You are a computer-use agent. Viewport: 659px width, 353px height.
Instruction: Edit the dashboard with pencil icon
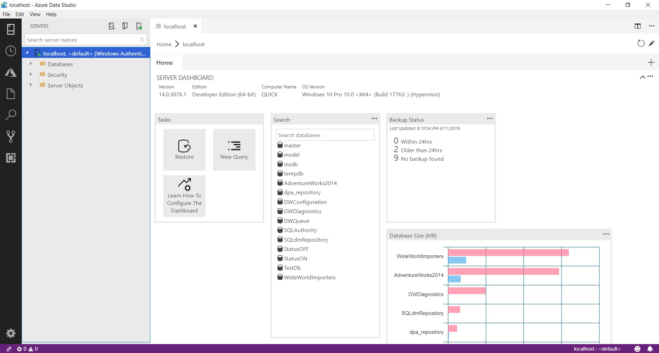coord(651,44)
